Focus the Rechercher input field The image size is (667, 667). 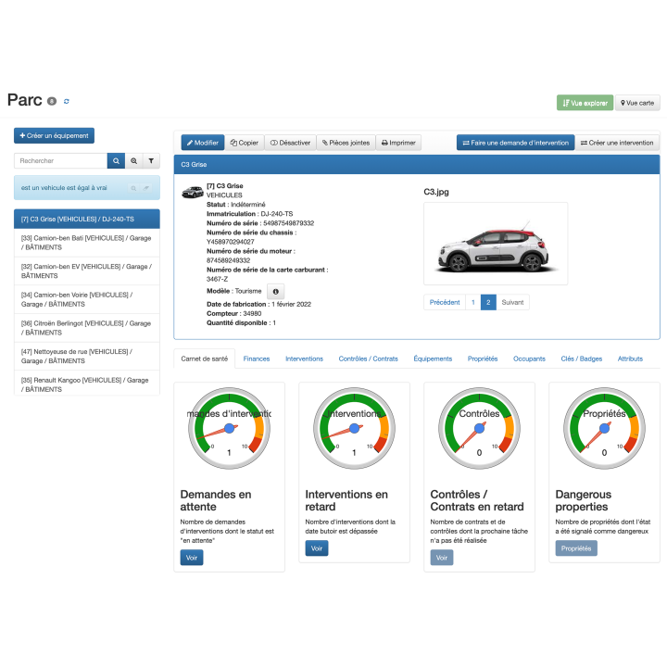click(61, 161)
